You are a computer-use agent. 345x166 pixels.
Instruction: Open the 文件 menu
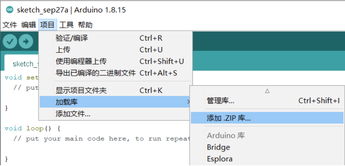coord(10,25)
